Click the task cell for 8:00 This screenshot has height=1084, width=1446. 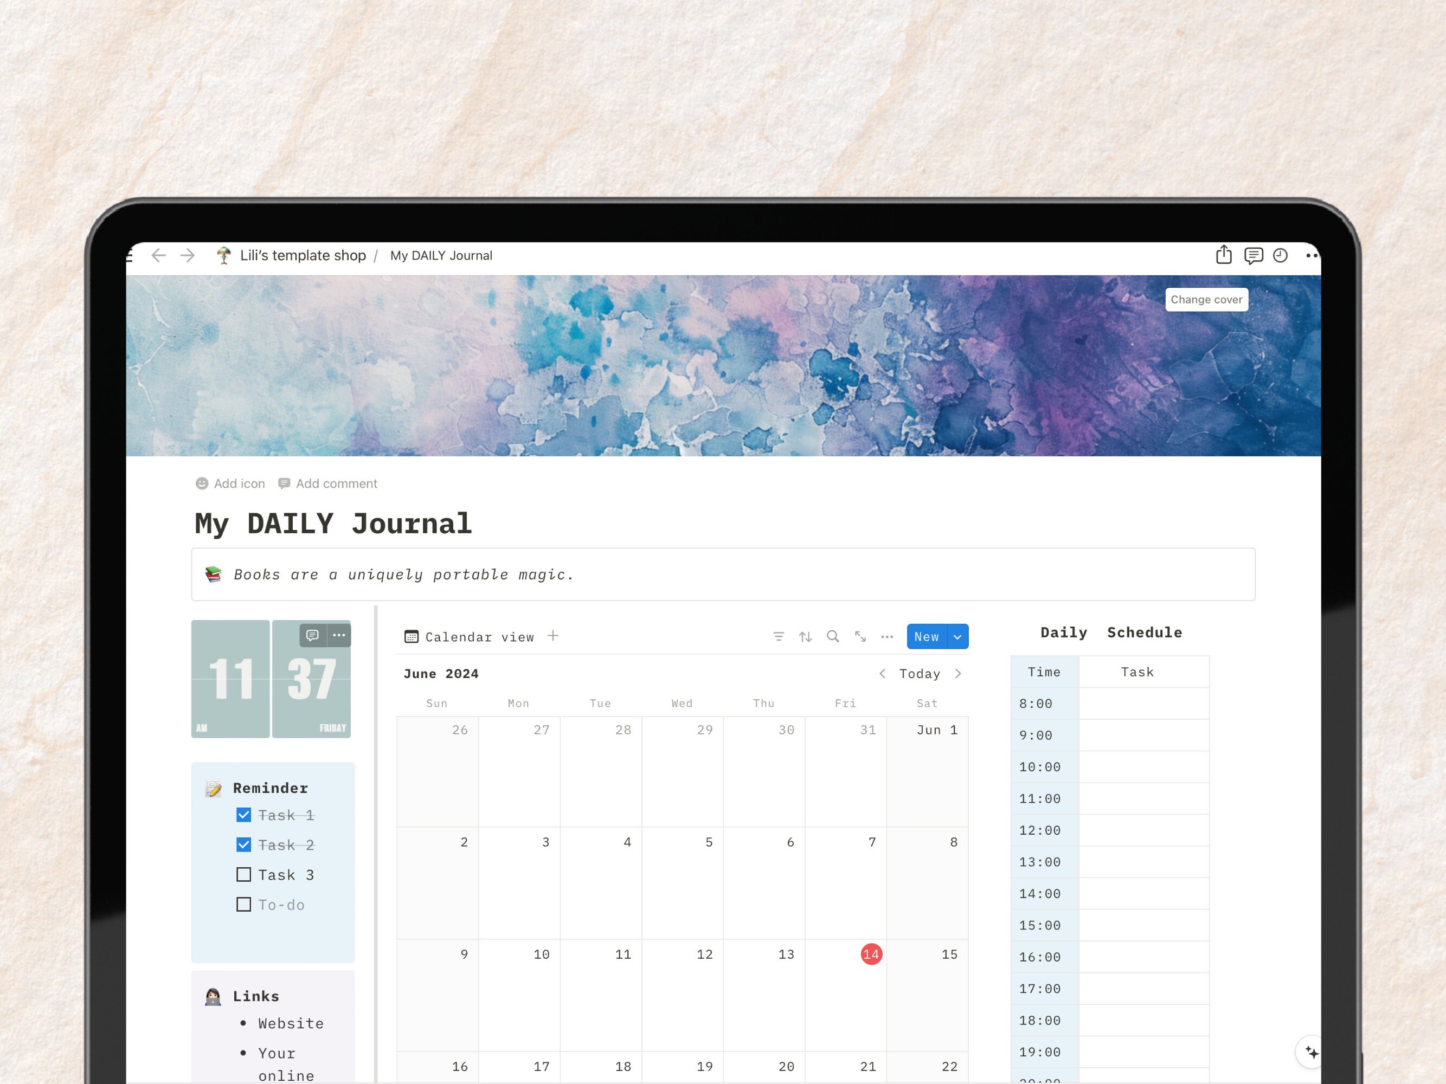tap(1144, 704)
